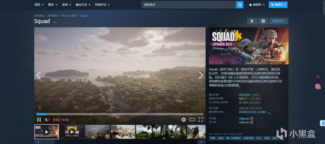Image resolution: width=325 pixels, height=144 pixels.
Task: Select the 拟真 tag
Action: pyautogui.click(x=221, y=138)
